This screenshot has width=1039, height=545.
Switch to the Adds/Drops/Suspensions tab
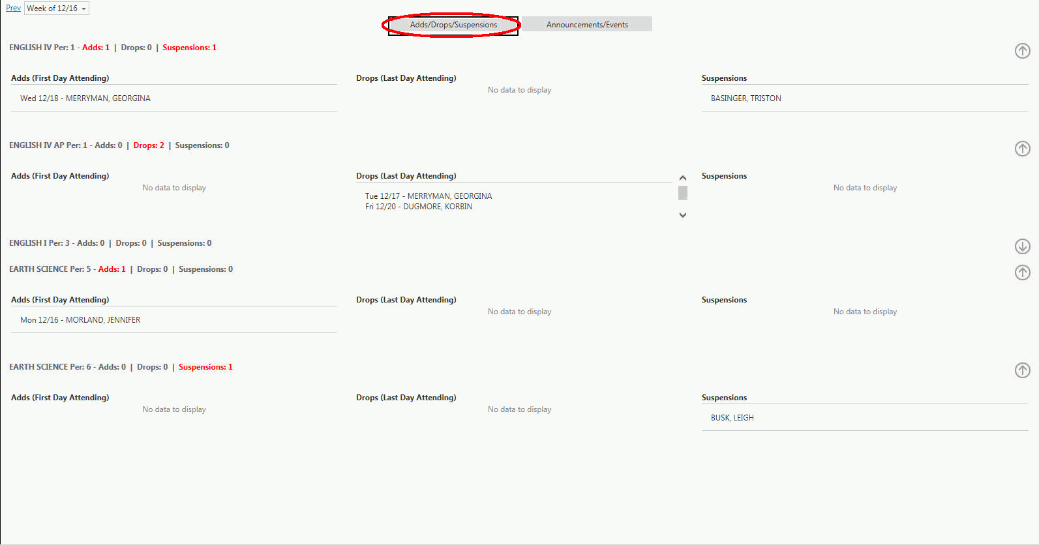(453, 25)
